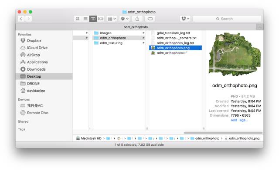
Task: Switch to gallery view button
Action: pos(101,19)
